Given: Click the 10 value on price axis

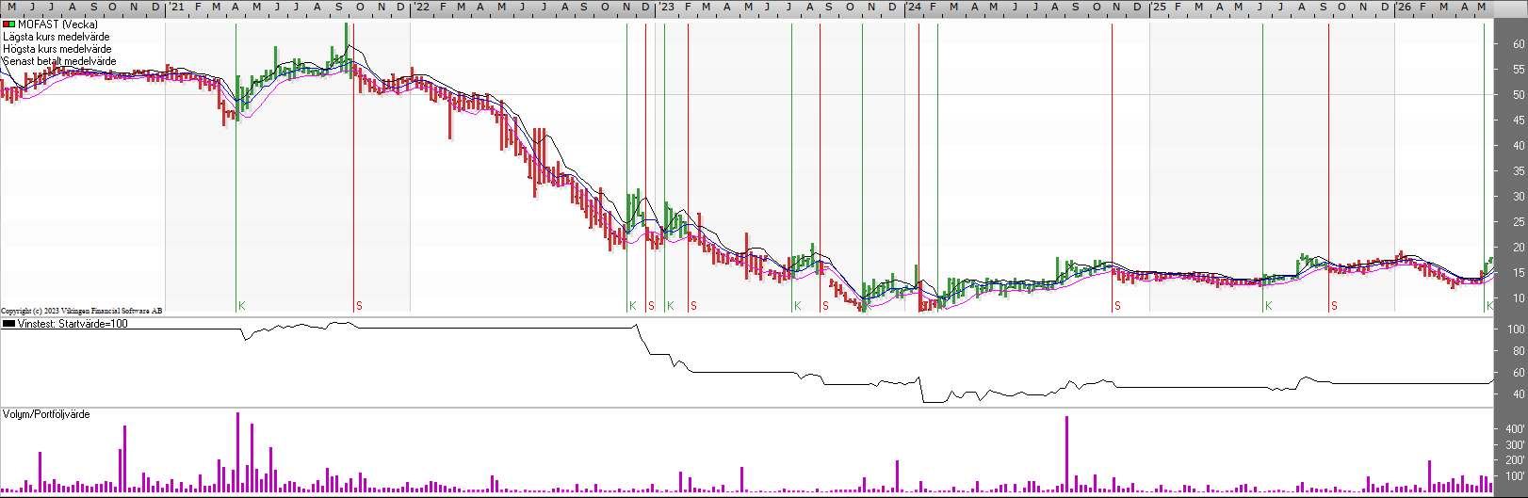Looking at the screenshot, I should (1520, 298).
